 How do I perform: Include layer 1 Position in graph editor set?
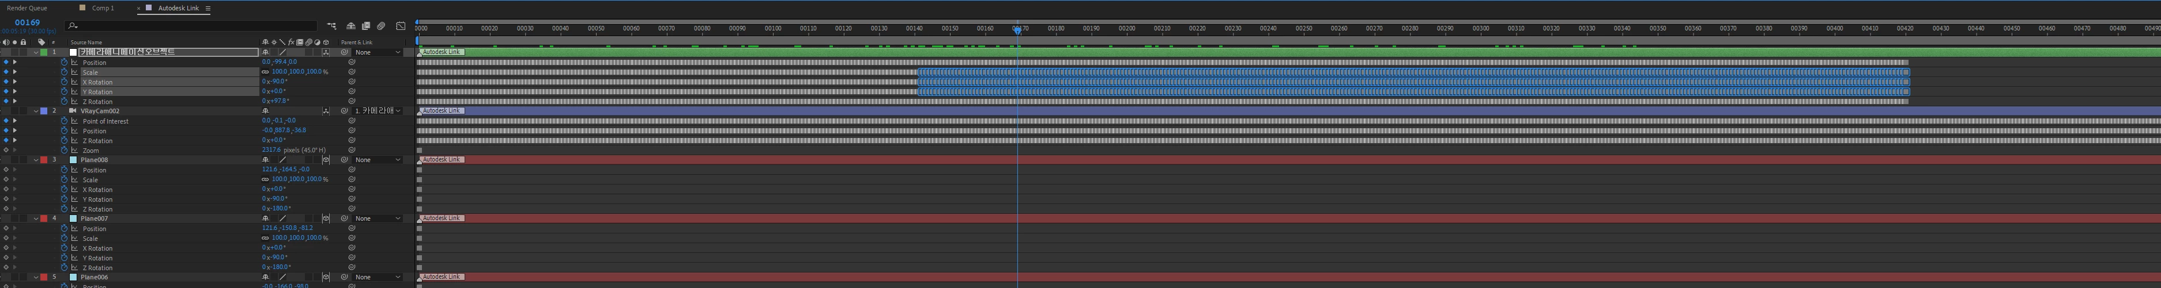tap(74, 62)
